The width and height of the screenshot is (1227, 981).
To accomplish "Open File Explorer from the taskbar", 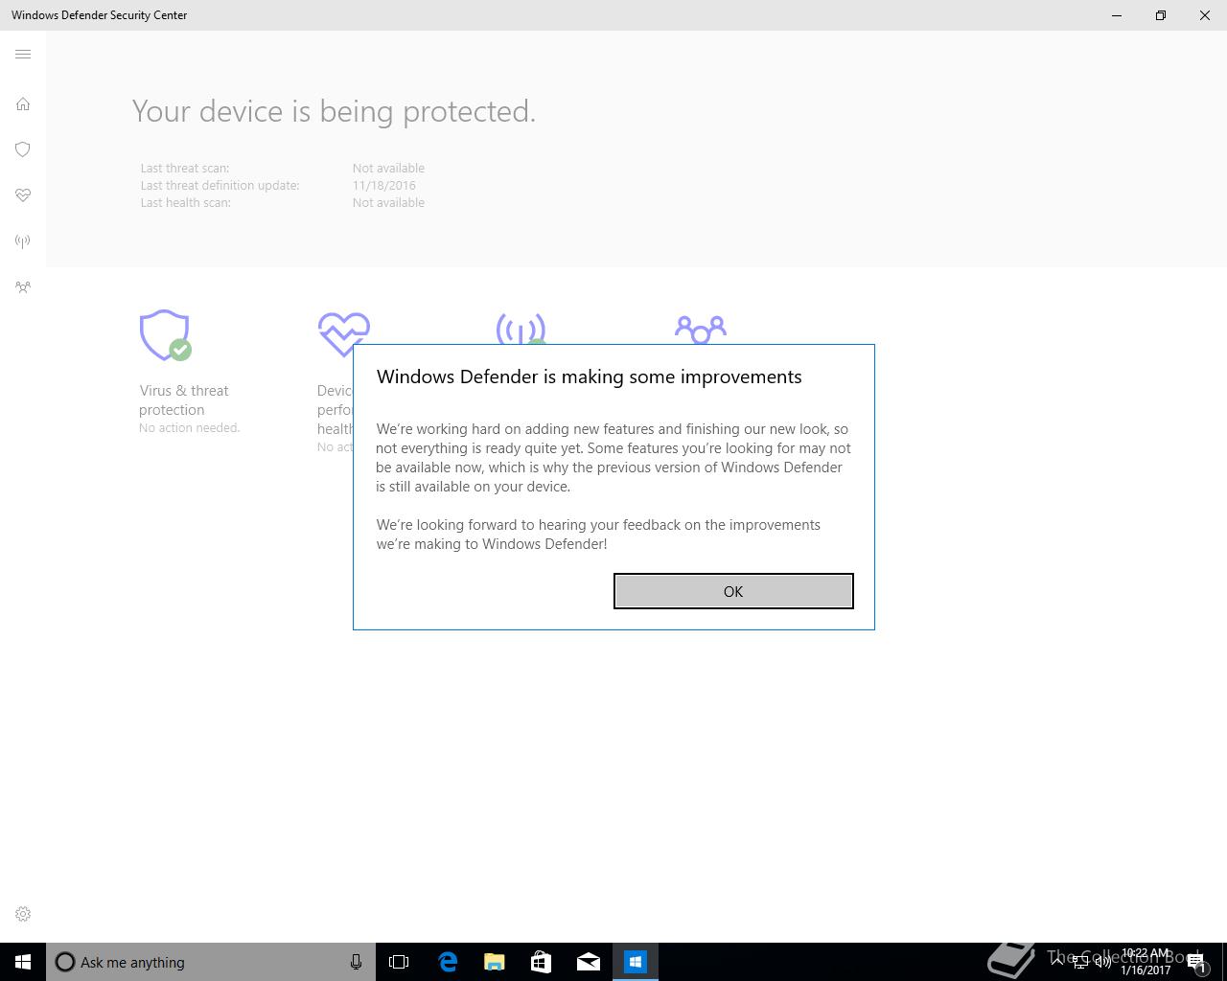I will pyautogui.click(x=494, y=962).
